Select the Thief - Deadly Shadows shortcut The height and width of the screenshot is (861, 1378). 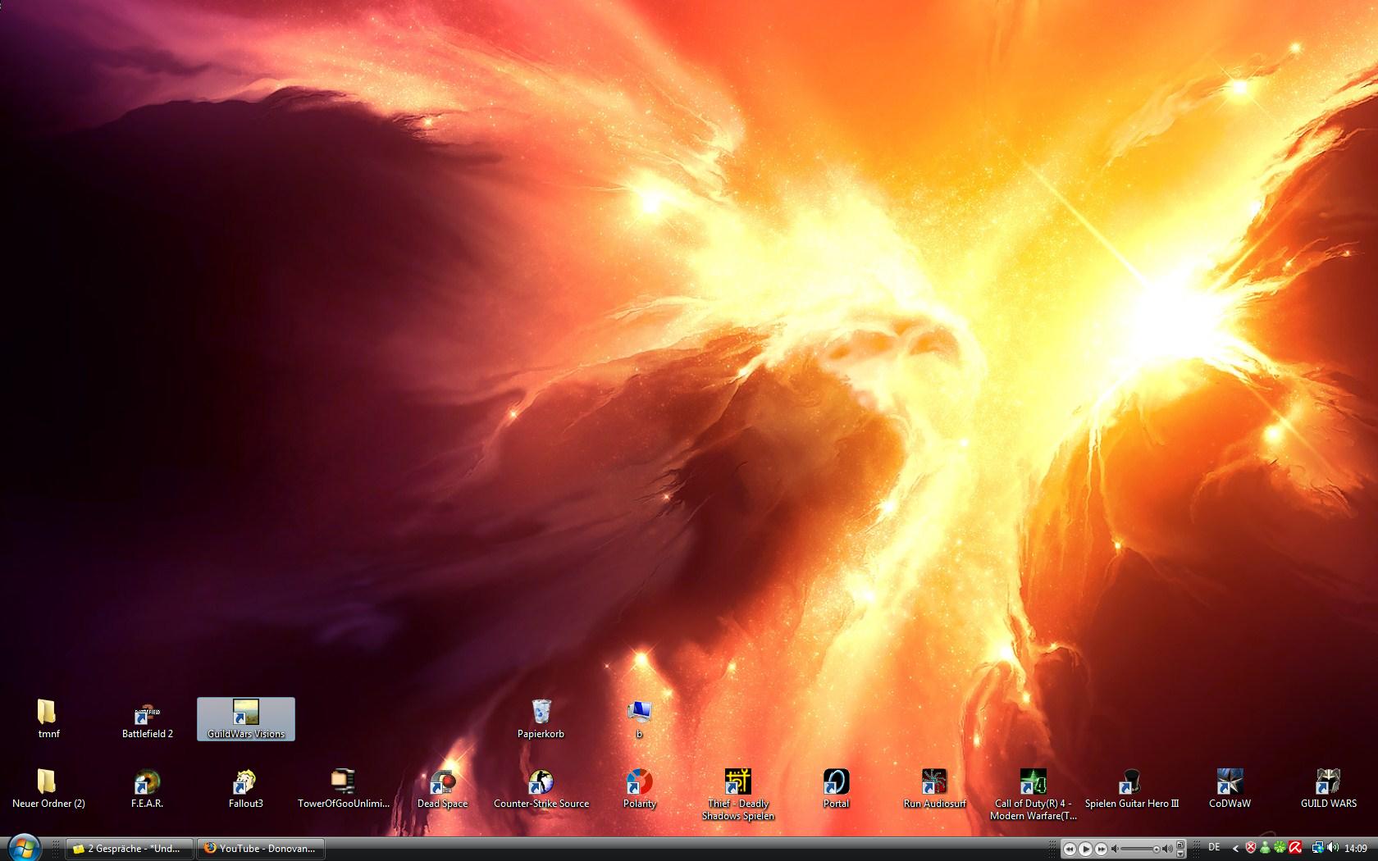737,783
